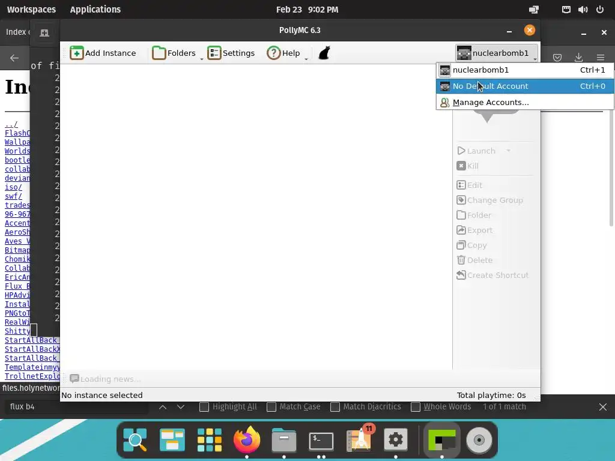Click the Copy instance button
Image resolution: width=615 pixels, height=461 pixels.
(x=472, y=246)
